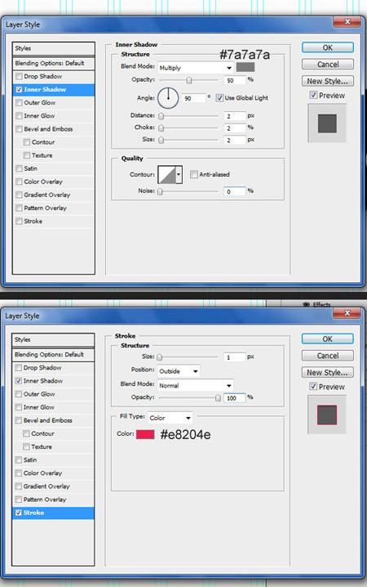Click the Stroke Opacity slider handle
367x587 pixels.
pos(218,398)
